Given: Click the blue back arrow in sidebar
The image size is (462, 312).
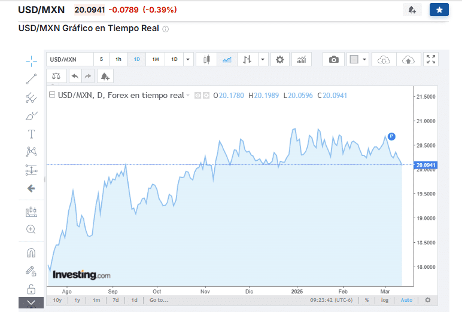Looking at the screenshot, I should [x=31, y=188].
